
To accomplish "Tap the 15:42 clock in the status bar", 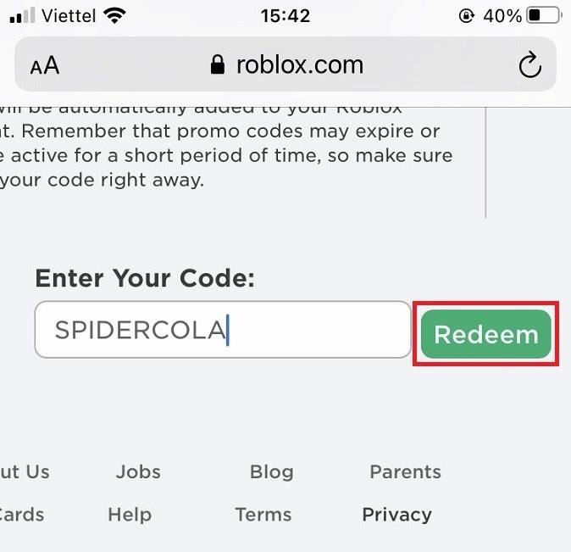I will tap(285, 16).
